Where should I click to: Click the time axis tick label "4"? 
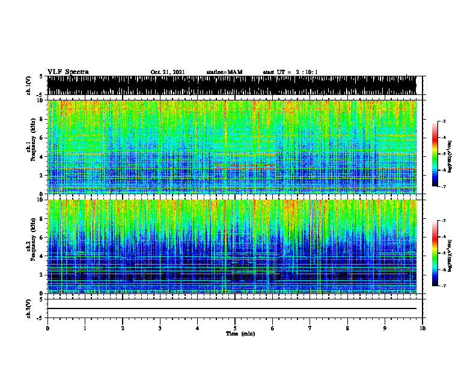[x=198, y=328]
